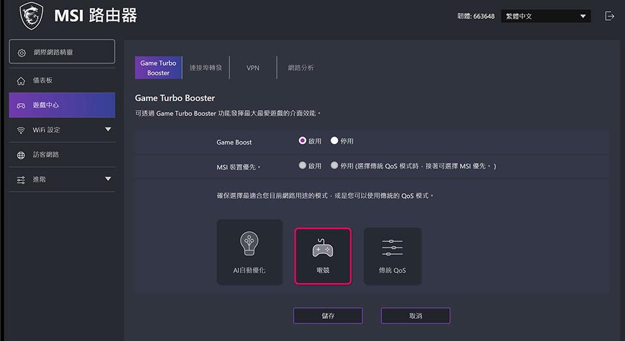Click the MSI dragon shield logo

(x=31, y=16)
